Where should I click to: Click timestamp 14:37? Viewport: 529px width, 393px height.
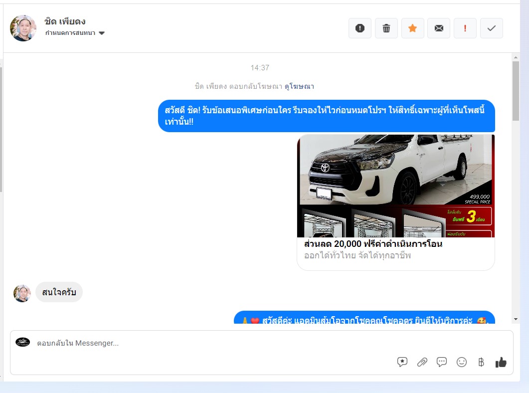(x=260, y=68)
